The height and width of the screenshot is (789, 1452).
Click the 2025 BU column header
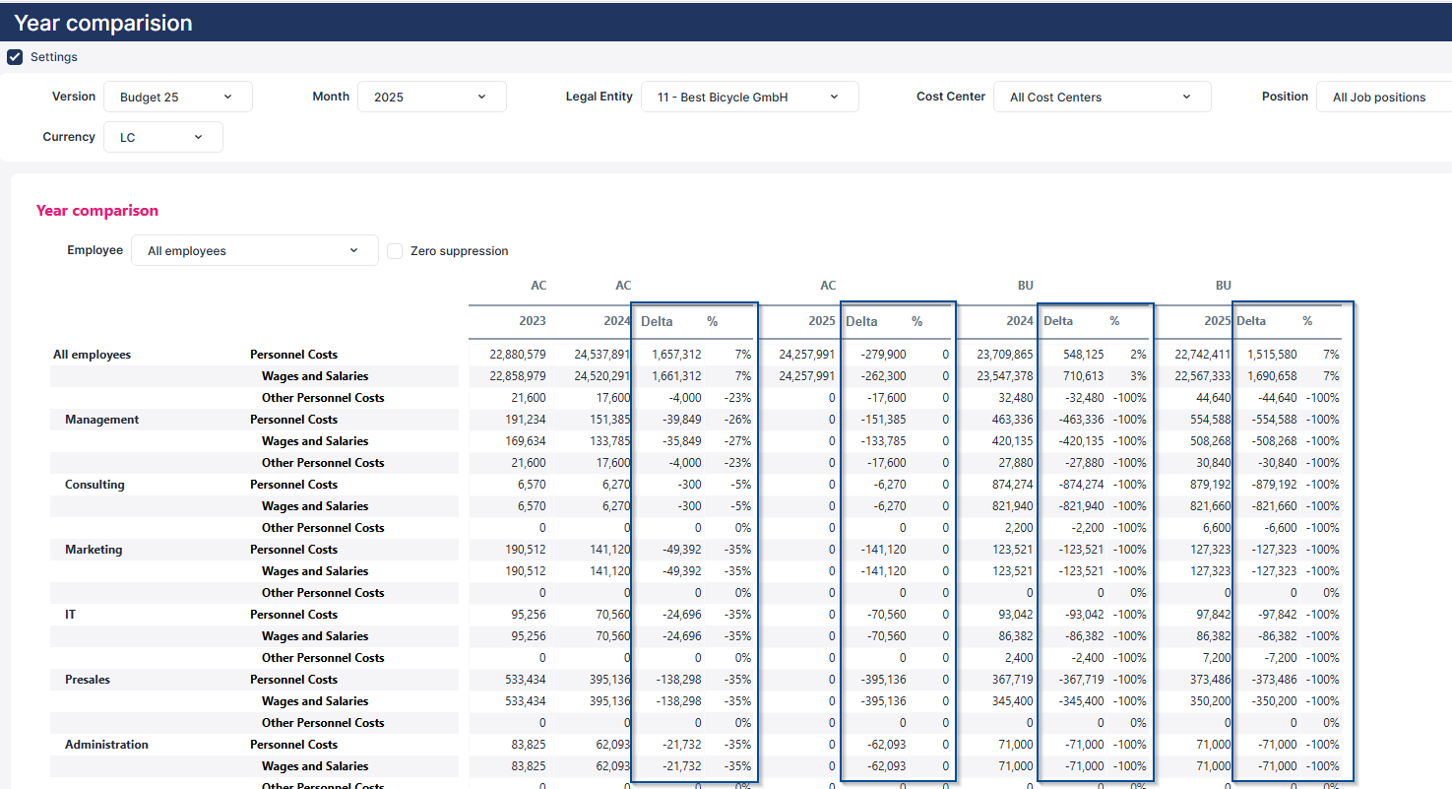(x=1217, y=321)
